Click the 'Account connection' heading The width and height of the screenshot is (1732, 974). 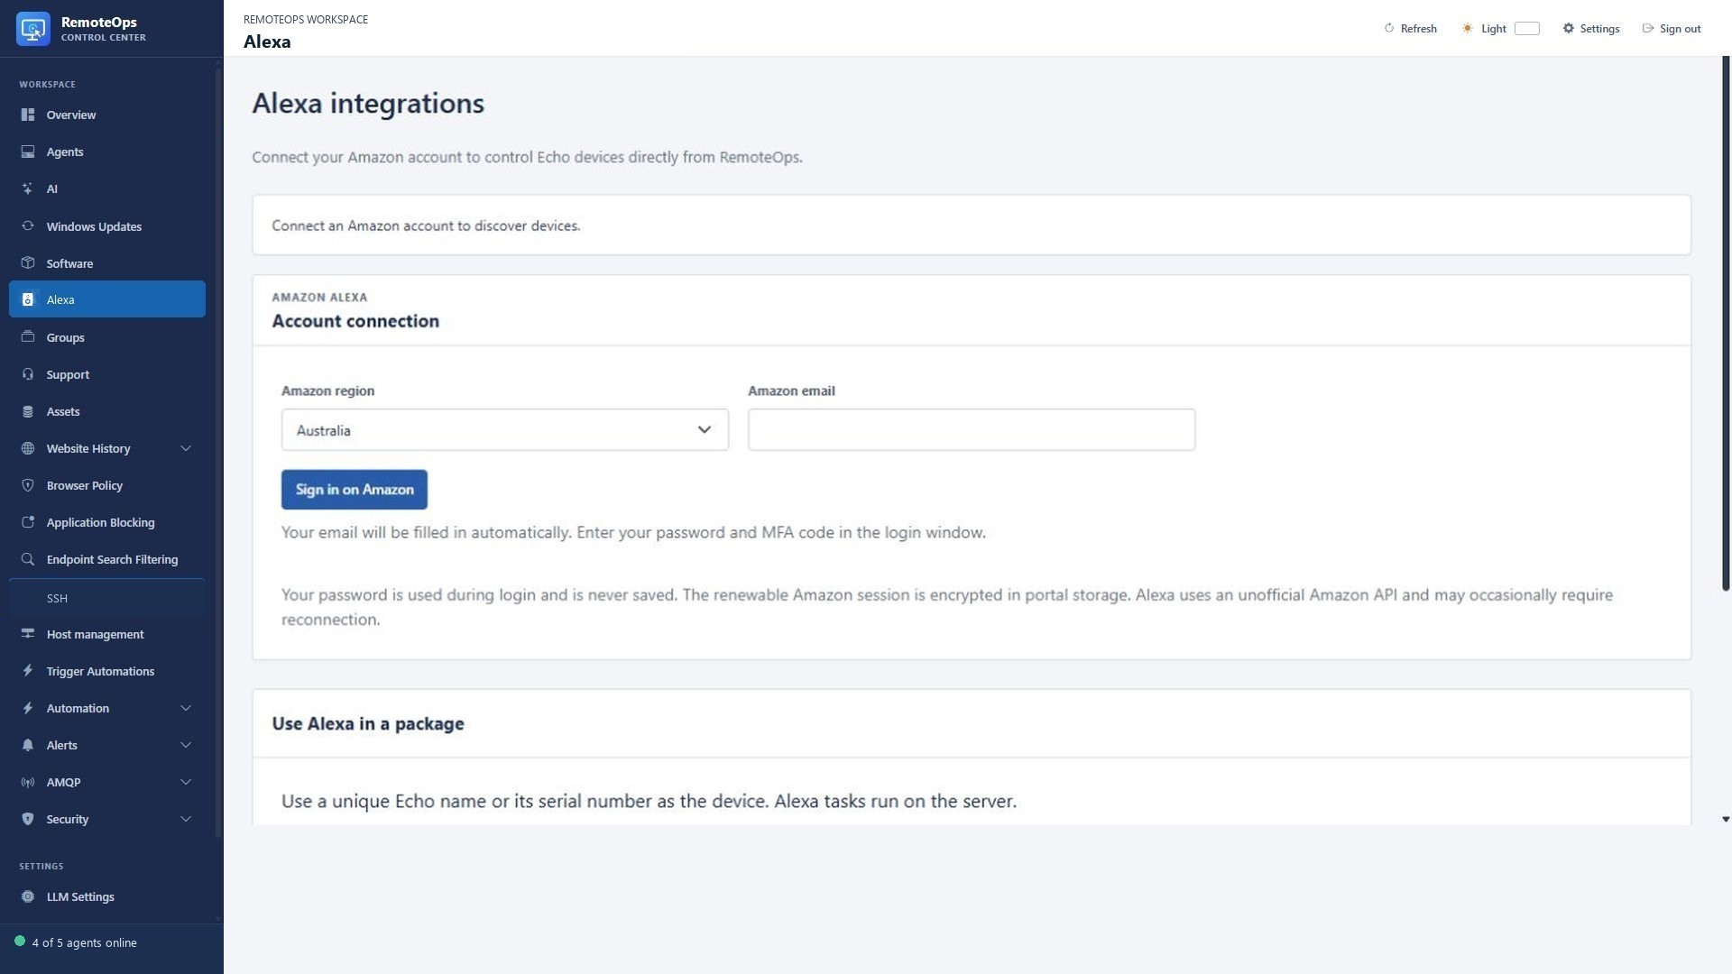[x=355, y=321]
